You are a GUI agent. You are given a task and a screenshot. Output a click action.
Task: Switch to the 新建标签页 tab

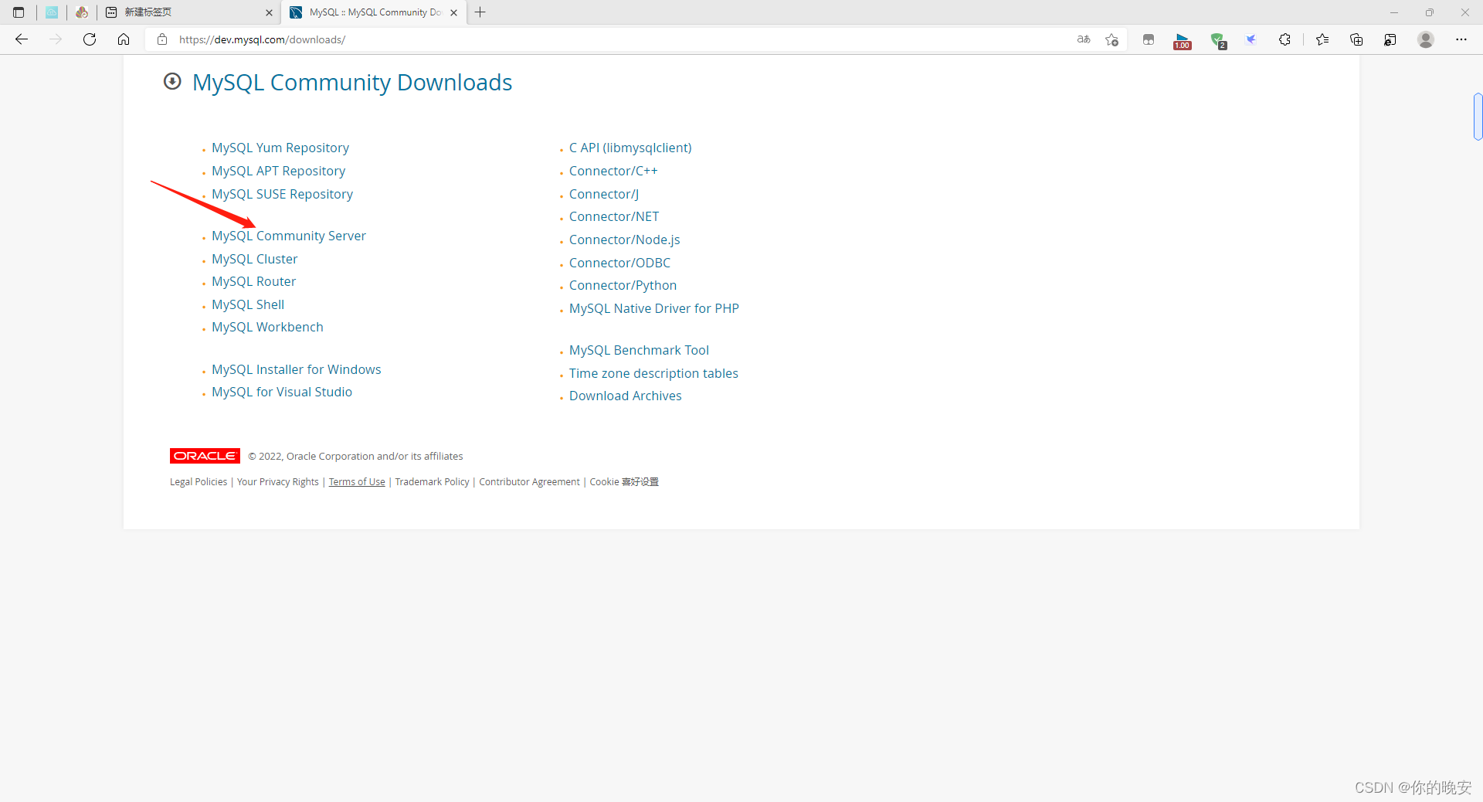click(x=189, y=12)
